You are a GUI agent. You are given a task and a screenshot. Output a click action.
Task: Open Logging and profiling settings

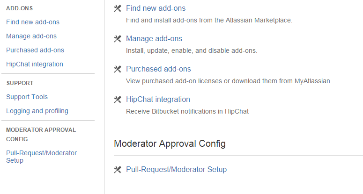pos(37,111)
